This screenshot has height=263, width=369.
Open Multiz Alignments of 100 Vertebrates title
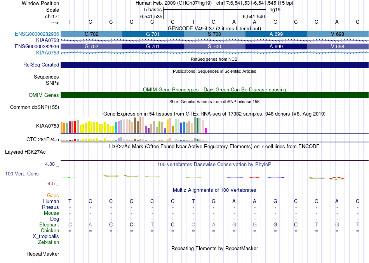pyautogui.click(x=214, y=190)
